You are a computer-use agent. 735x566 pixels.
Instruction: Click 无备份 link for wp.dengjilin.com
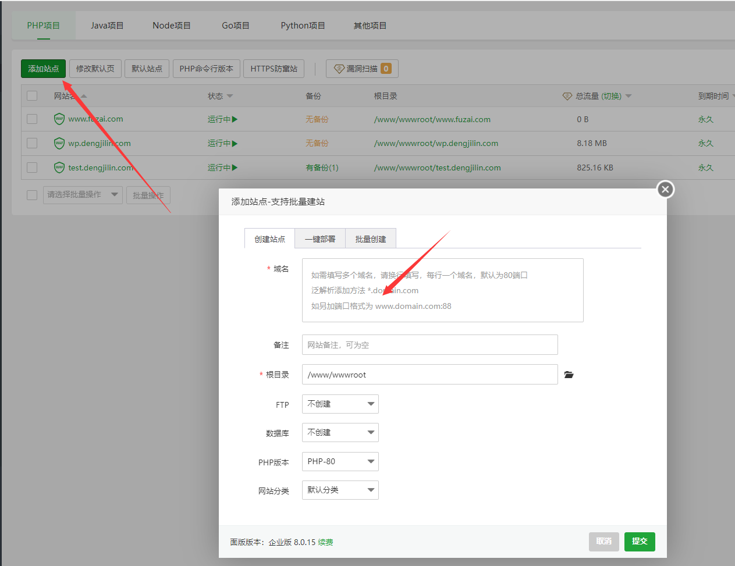point(317,143)
